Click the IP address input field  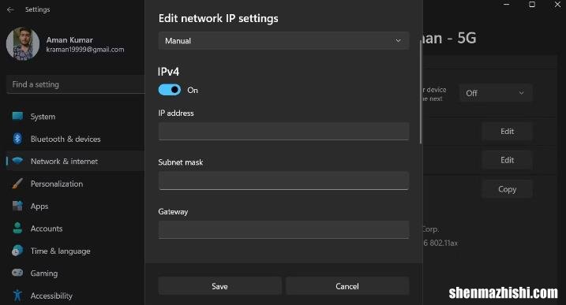[283, 132]
